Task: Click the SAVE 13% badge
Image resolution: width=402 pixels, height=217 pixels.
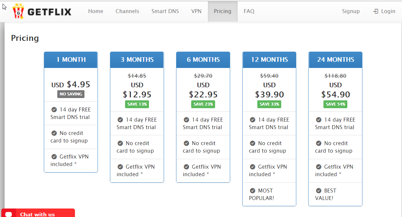Action: (137, 104)
